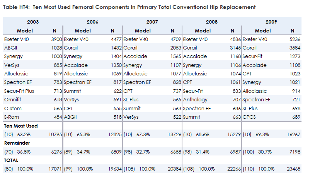Screen dimensions: 310x181
Task: Click the 2006 year column header
Action: pyautogui.click(x=92, y=22)
